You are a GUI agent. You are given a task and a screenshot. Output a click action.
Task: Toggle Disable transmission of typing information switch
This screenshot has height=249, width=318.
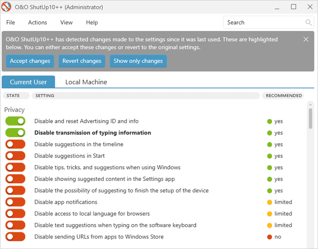[x=15, y=132]
